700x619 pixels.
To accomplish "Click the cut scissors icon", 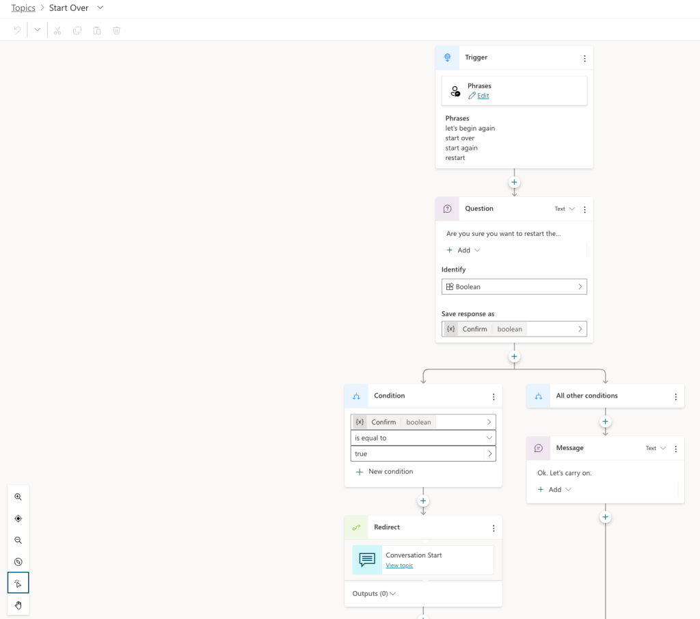I will 57,31.
